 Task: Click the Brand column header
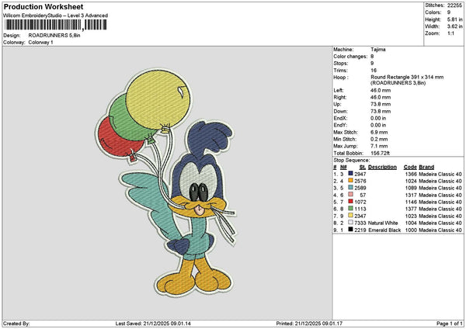click(x=426, y=167)
